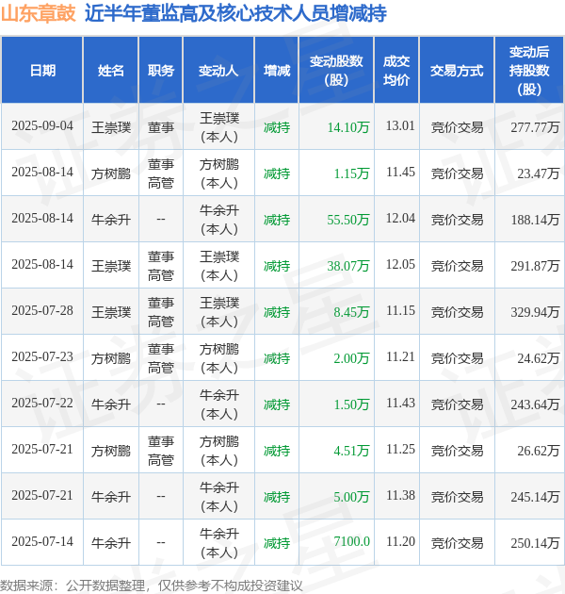Click the average price 11.15

tap(400, 310)
